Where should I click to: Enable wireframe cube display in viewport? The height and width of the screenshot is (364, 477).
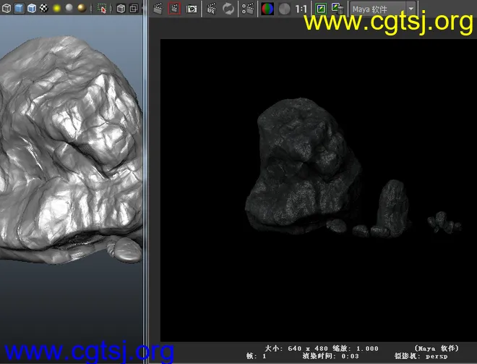(x=6, y=9)
